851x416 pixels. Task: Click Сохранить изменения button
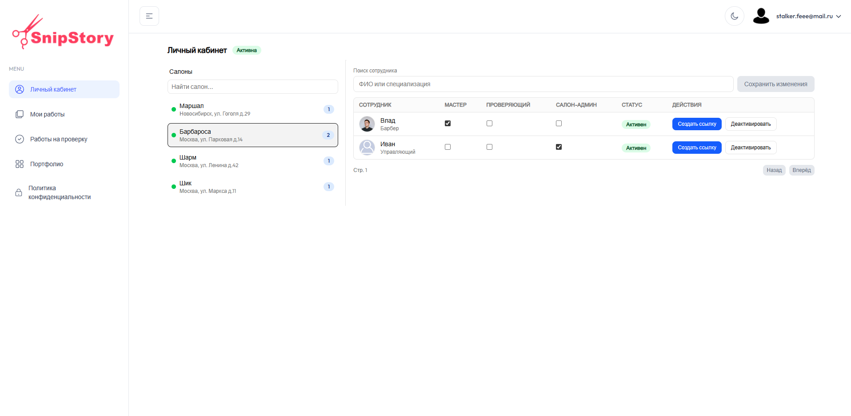click(775, 84)
